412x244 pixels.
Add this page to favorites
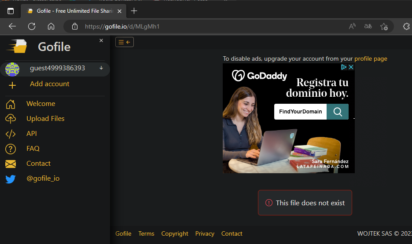pyautogui.click(x=384, y=26)
